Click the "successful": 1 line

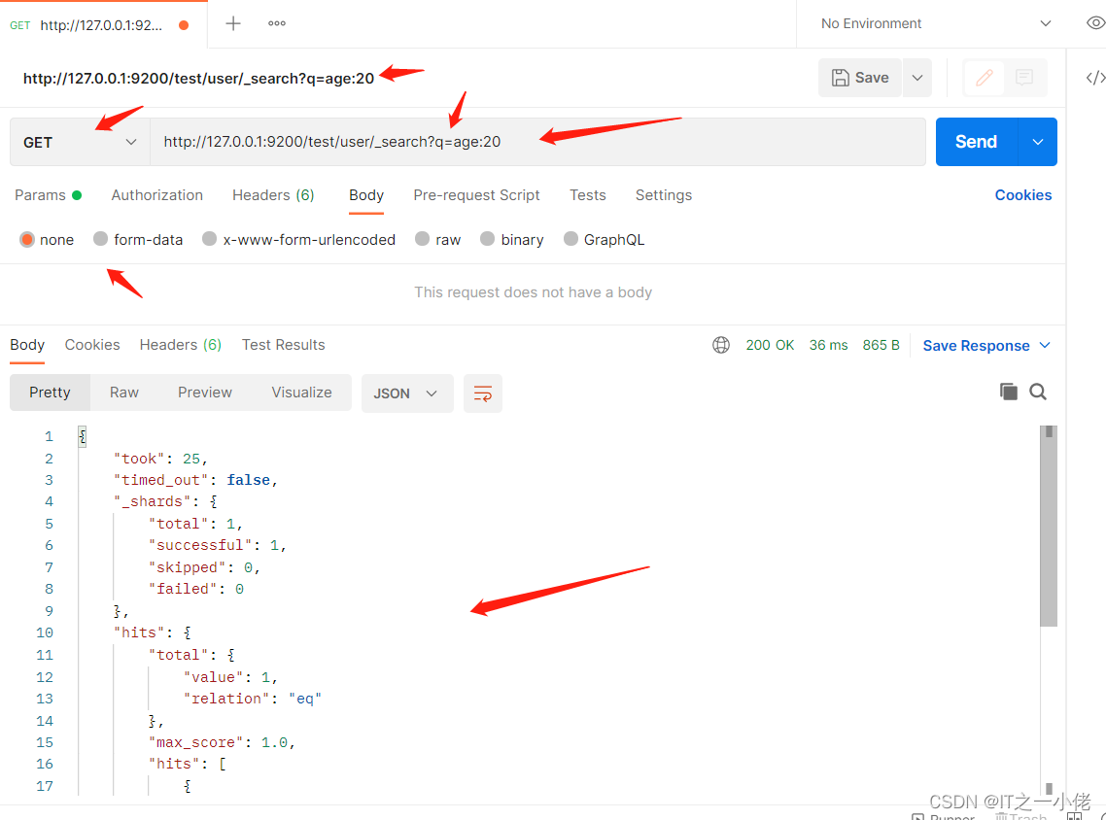pos(218,545)
